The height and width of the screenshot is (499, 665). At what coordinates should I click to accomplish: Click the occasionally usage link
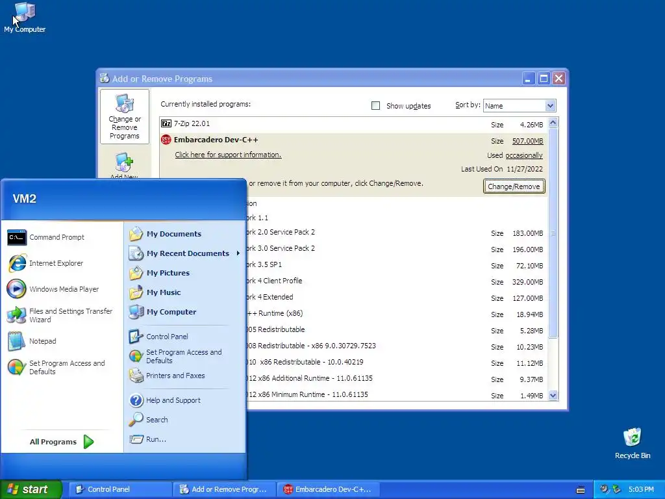(x=524, y=155)
